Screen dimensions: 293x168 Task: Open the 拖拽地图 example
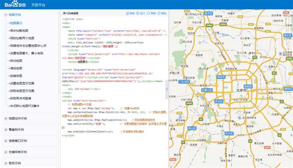(x=16, y=76)
